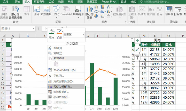Viewport: 186px width, 111px height.
Task: Click the 日程表 timeline icon
Action: [178, 11]
